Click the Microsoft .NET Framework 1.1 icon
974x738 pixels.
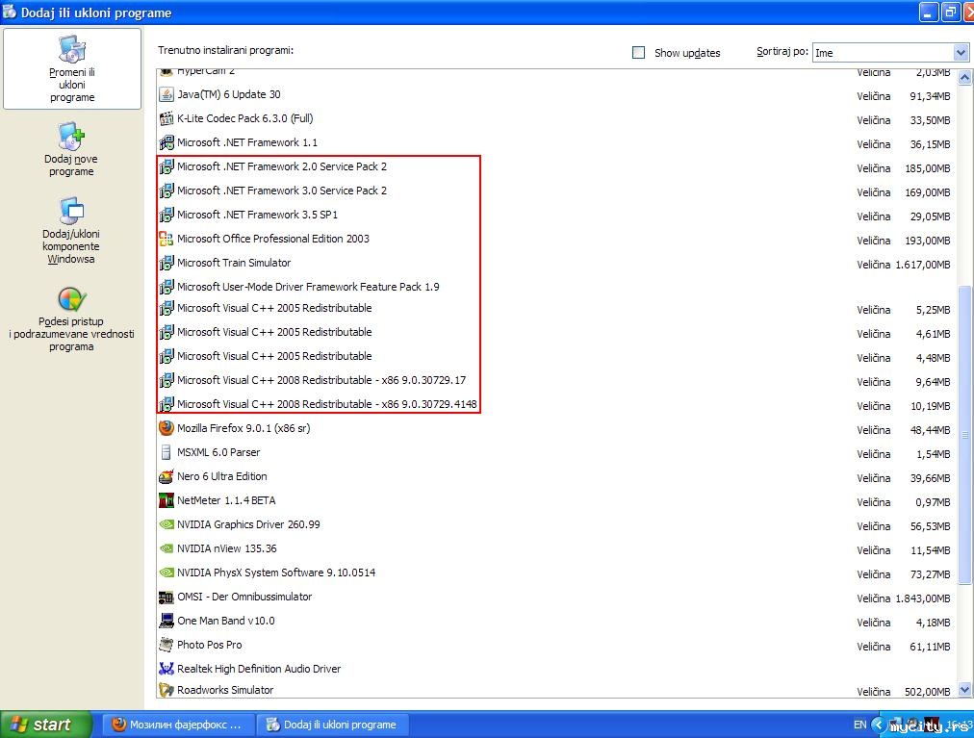click(x=166, y=142)
